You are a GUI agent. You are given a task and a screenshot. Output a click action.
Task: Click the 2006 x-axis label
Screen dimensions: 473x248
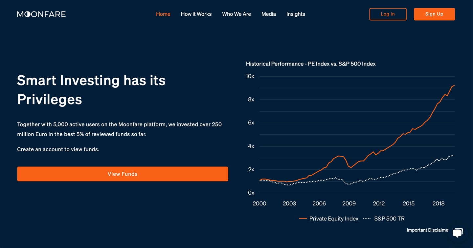[319, 203]
